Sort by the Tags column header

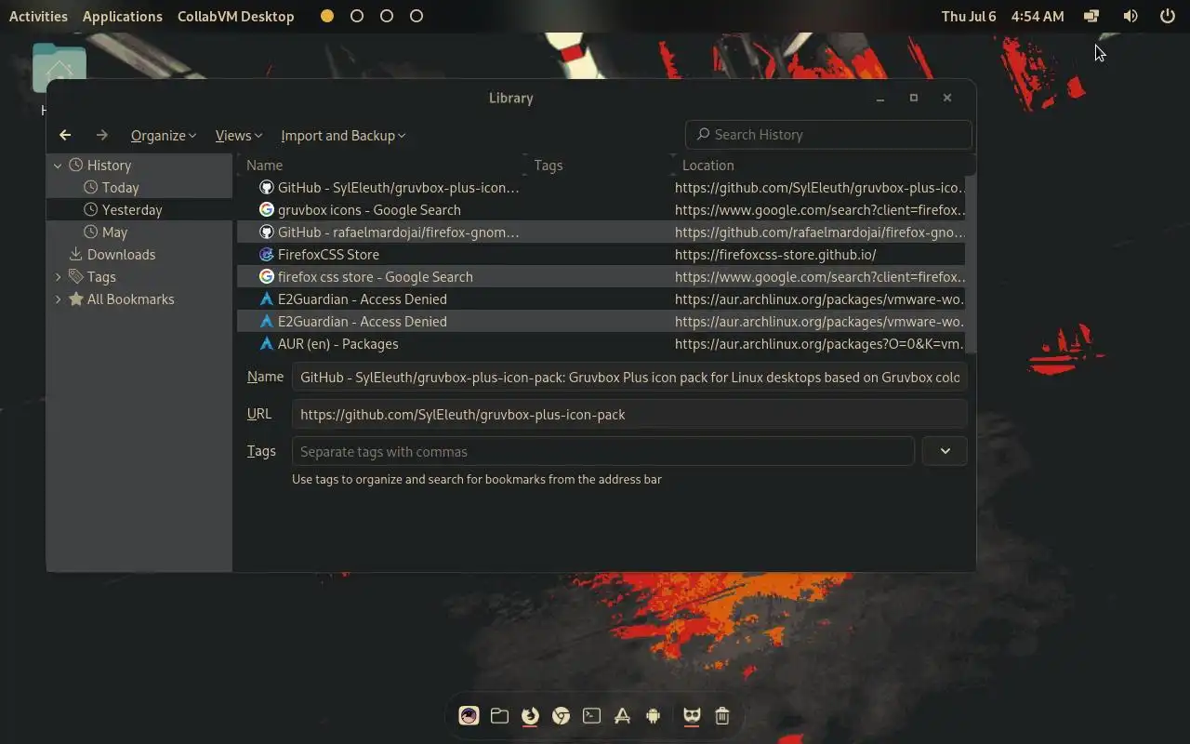[600, 165]
